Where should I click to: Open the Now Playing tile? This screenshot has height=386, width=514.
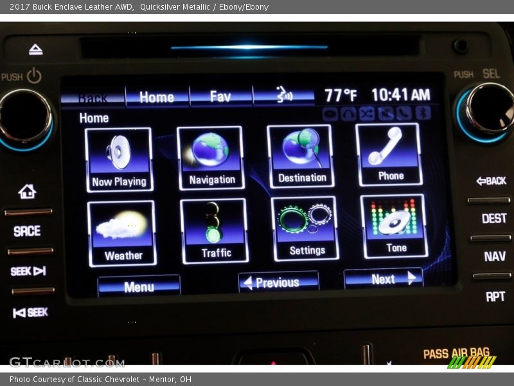pyautogui.click(x=119, y=160)
